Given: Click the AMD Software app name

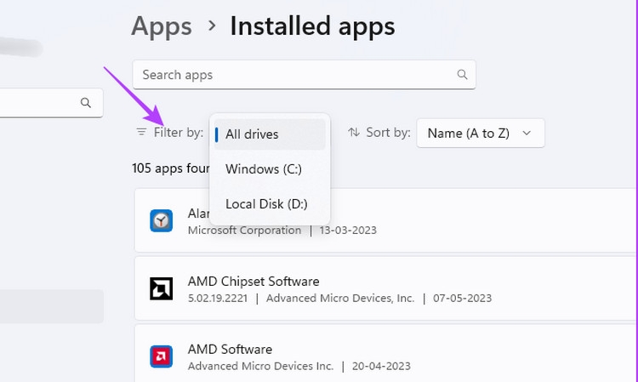Looking at the screenshot, I should tap(230, 349).
